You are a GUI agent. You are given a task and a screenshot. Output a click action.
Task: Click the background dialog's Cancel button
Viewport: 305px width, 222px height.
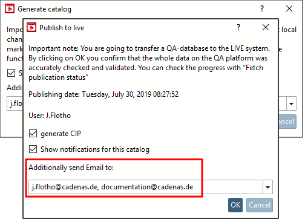pyautogui.click(x=287, y=122)
